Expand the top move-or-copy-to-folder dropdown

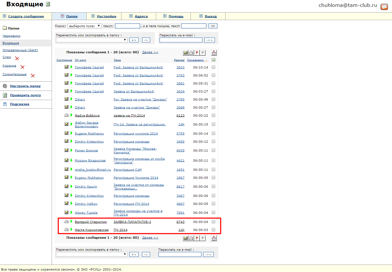pos(92,40)
